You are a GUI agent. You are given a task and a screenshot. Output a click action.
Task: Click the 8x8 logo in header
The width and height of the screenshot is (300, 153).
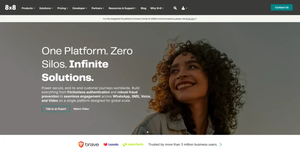coord(10,8)
